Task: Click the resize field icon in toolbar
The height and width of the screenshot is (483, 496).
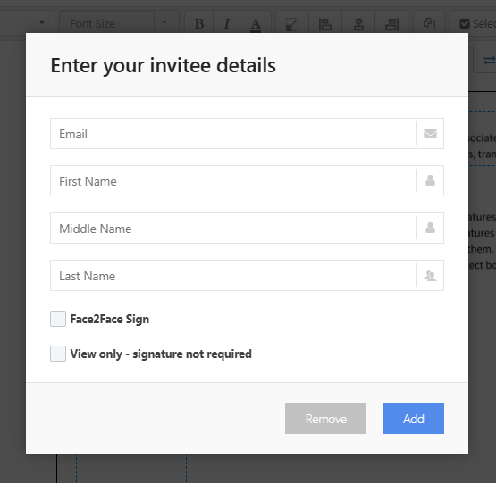Action: (x=292, y=24)
